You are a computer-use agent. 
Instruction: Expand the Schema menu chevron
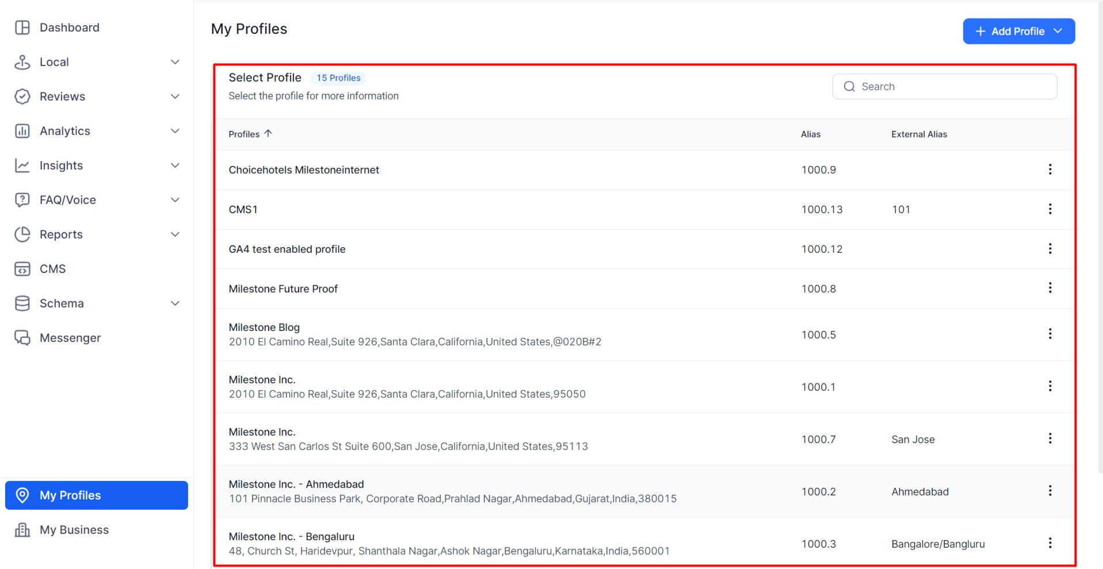coord(175,303)
